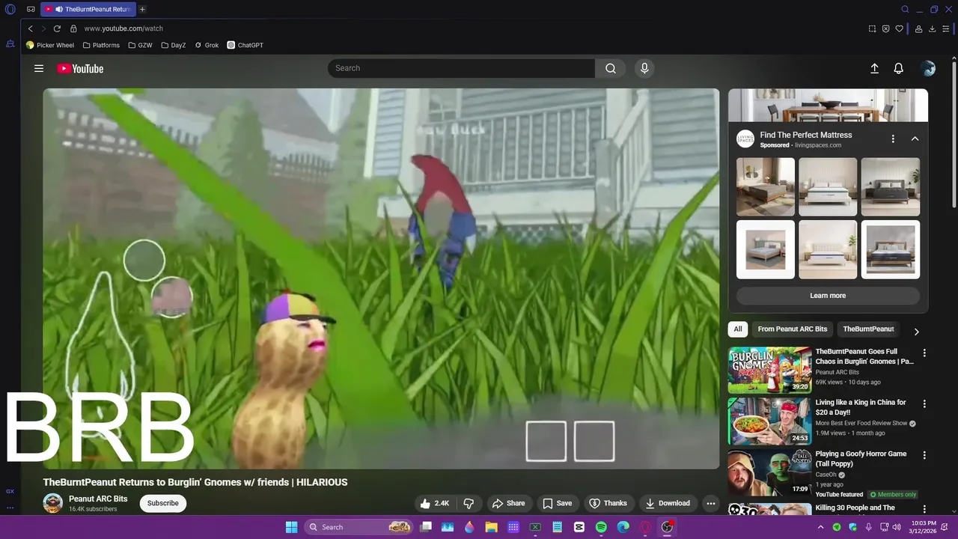
Task: Open browser Easy Setup sliders icon
Action: (946, 28)
